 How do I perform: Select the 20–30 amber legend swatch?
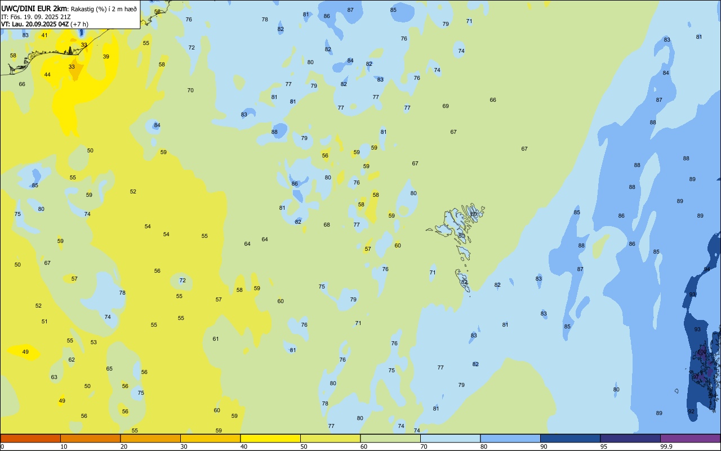[150, 438]
